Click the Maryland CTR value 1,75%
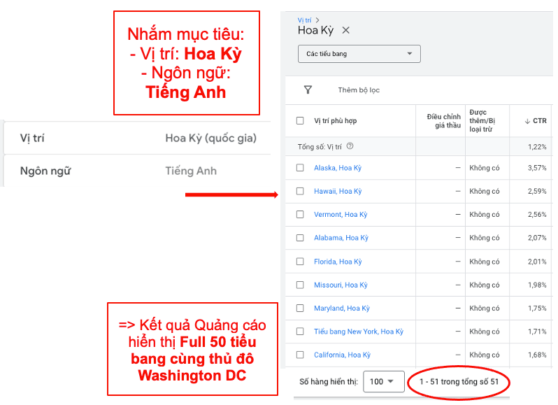The width and height of the screenshot is (558, 405). pos(537,308)
